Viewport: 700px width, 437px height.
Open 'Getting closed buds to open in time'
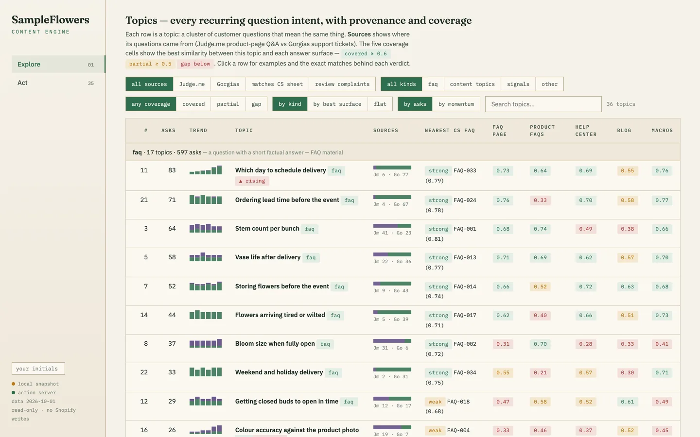coord(287,401)
